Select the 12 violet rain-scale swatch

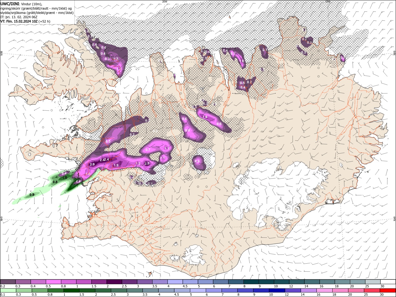(x=293, y=291)
